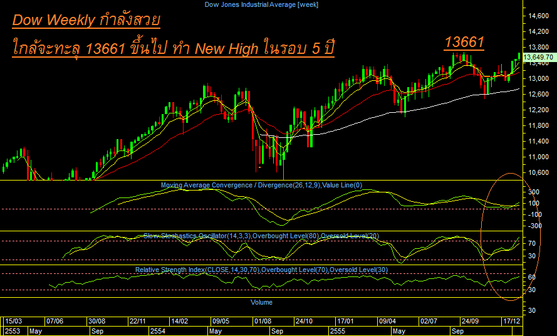The image size is (557, 336).
Task: Click the 09/05 date on time axis
Action: pyautogui.click(x=221, y=321)
